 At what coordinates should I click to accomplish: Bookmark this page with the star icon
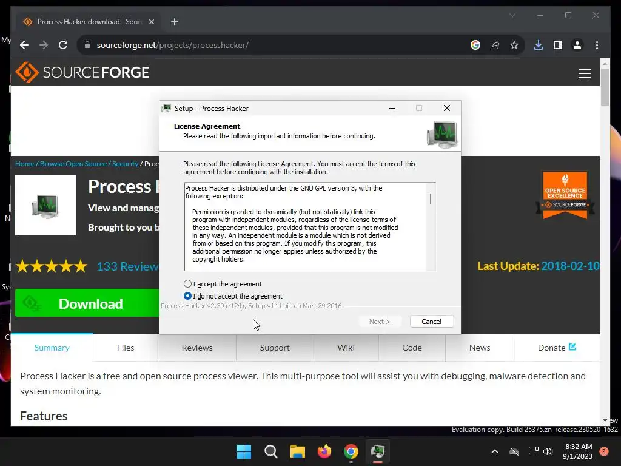pyautogui.click(x=514, y=45)
